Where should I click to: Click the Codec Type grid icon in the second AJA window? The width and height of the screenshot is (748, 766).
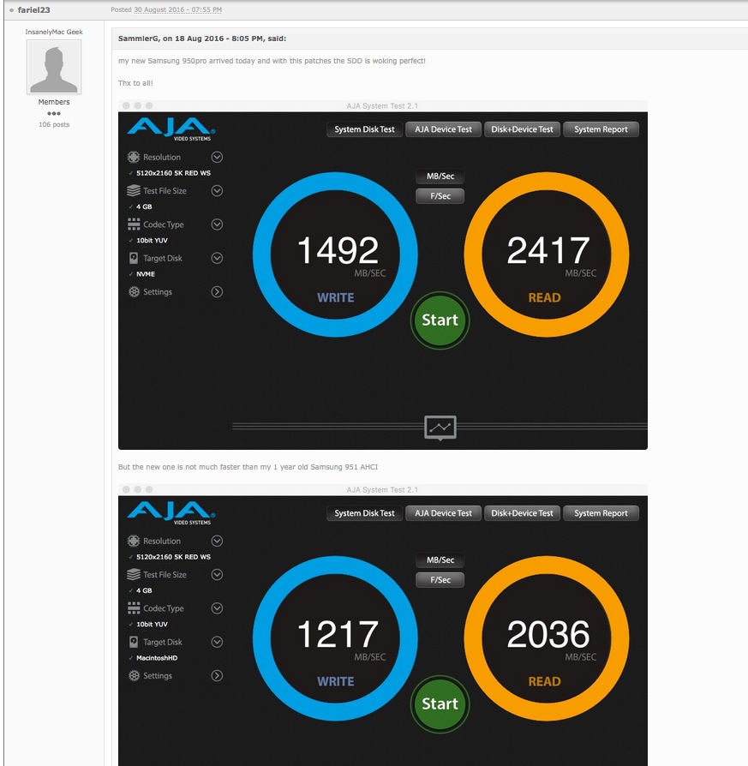134,608
